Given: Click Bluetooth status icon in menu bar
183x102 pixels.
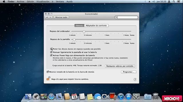Looking at the screenshot, I should point(145,1).
